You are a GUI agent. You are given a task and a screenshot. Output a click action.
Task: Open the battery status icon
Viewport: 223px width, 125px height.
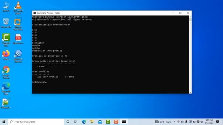pyautogui.click(x=194, y=122)
